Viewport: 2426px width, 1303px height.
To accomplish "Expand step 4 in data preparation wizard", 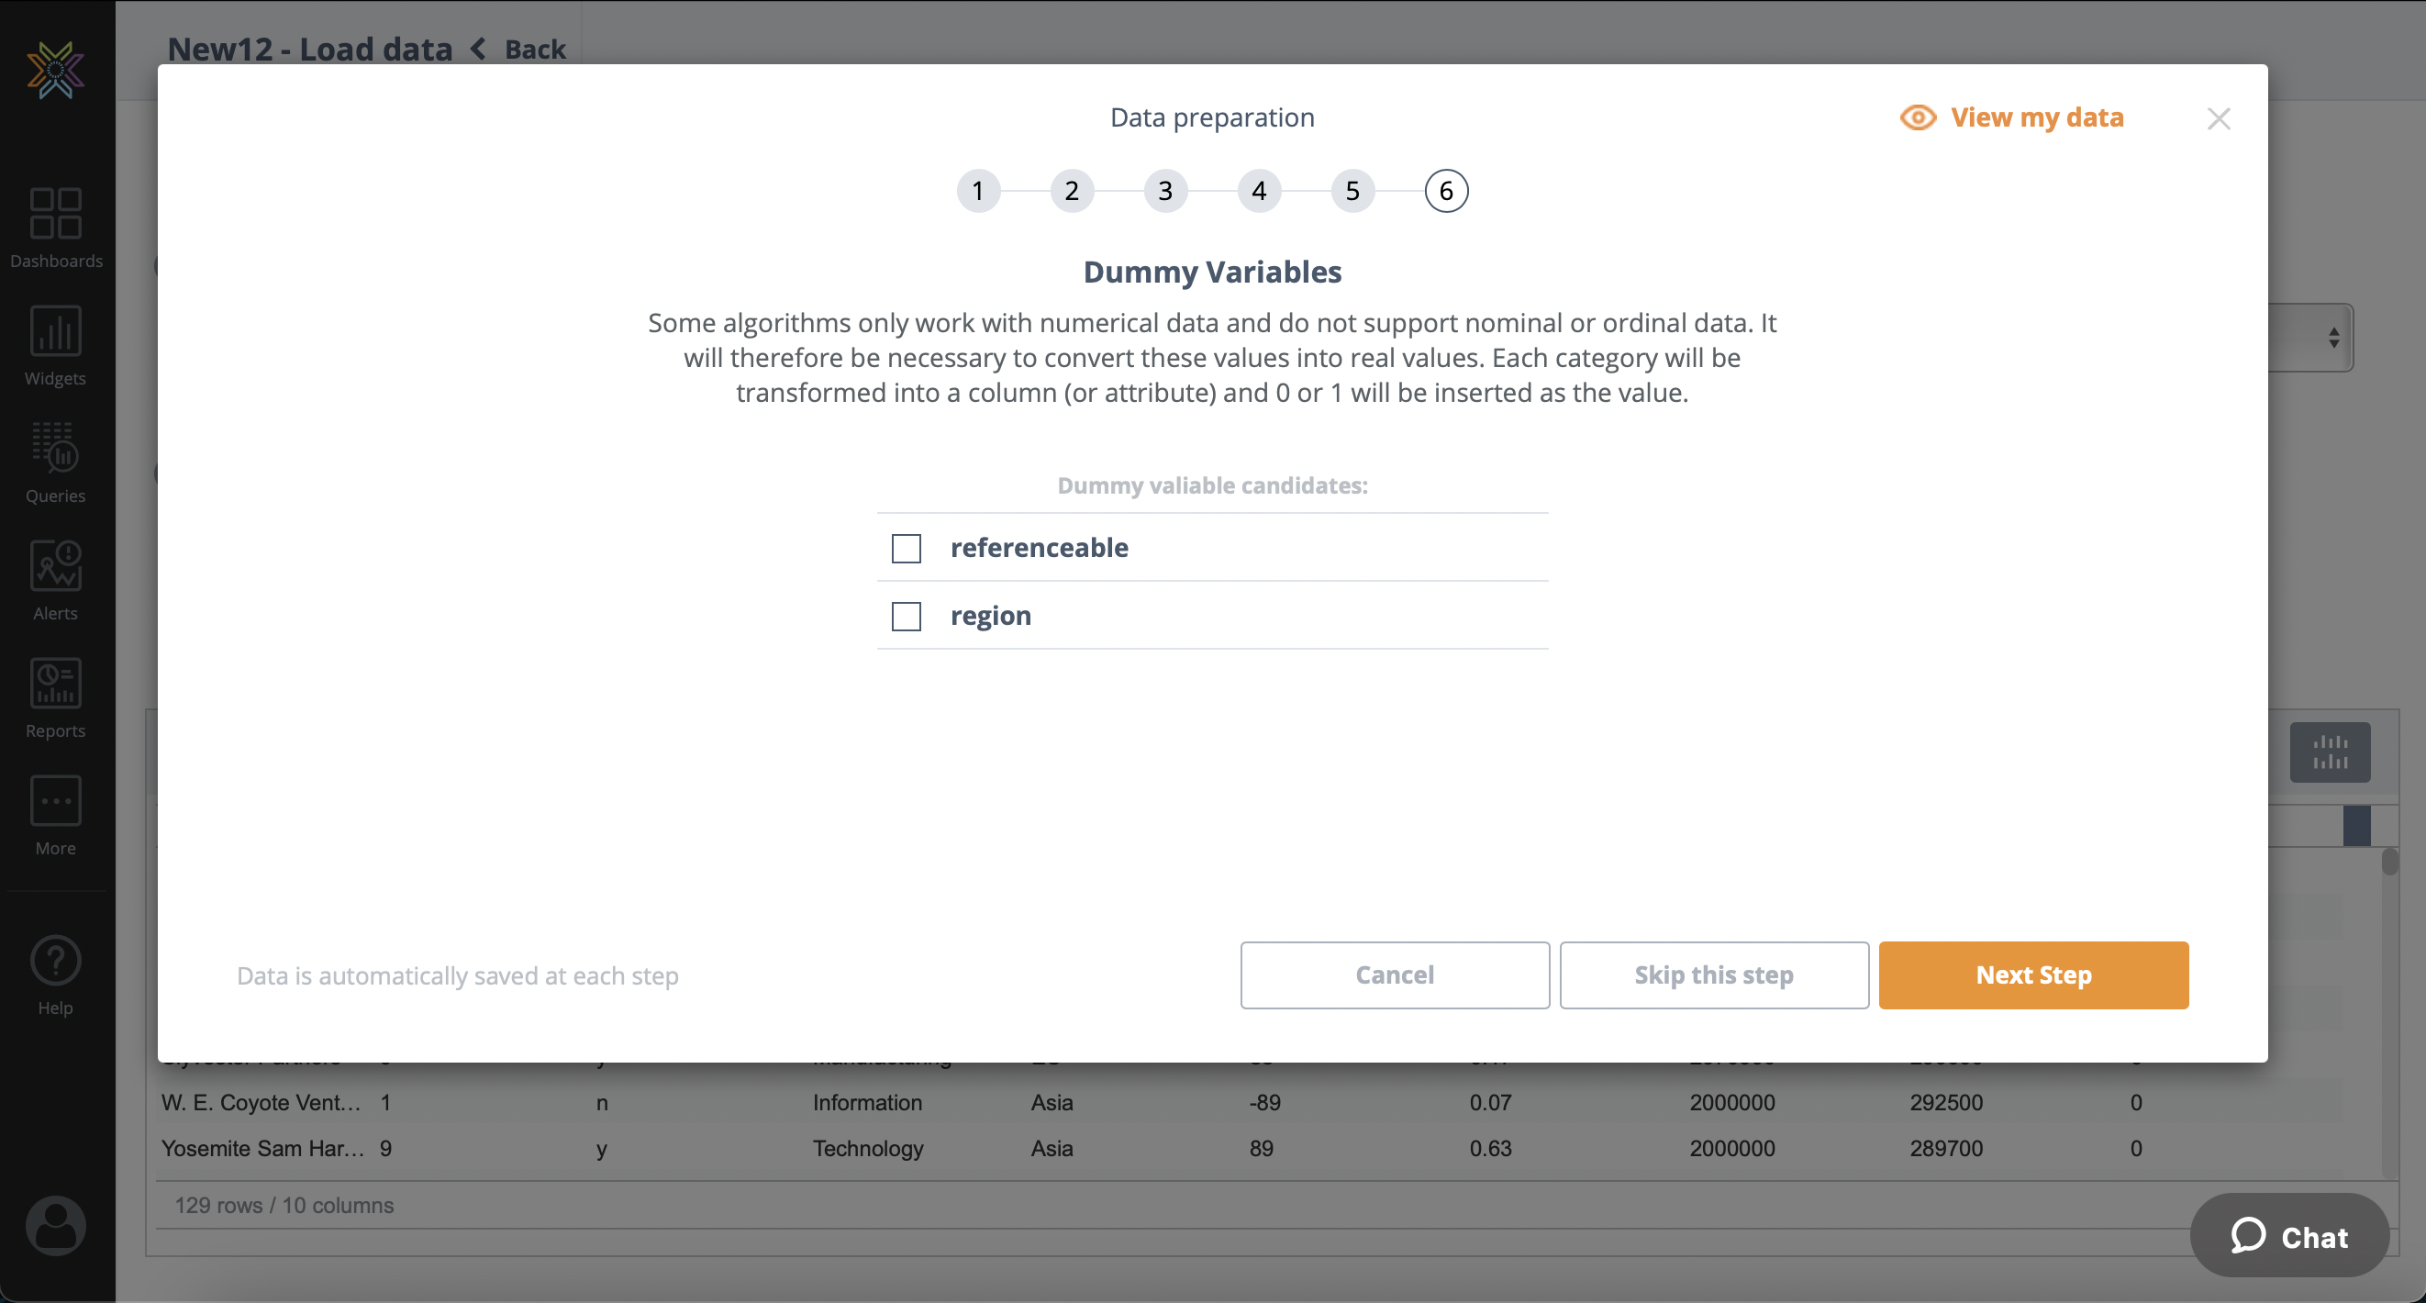I will click(1258, 191).
